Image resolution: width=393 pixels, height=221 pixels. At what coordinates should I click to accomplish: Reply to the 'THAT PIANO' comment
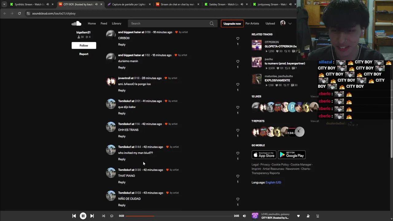point(122,182)
